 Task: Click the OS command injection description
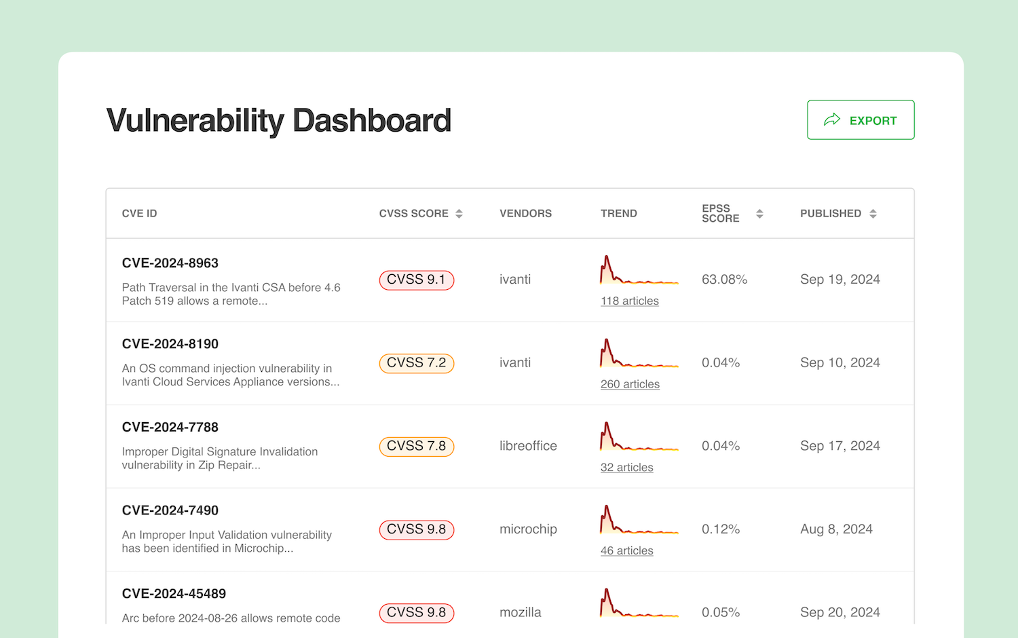point(231,375)
